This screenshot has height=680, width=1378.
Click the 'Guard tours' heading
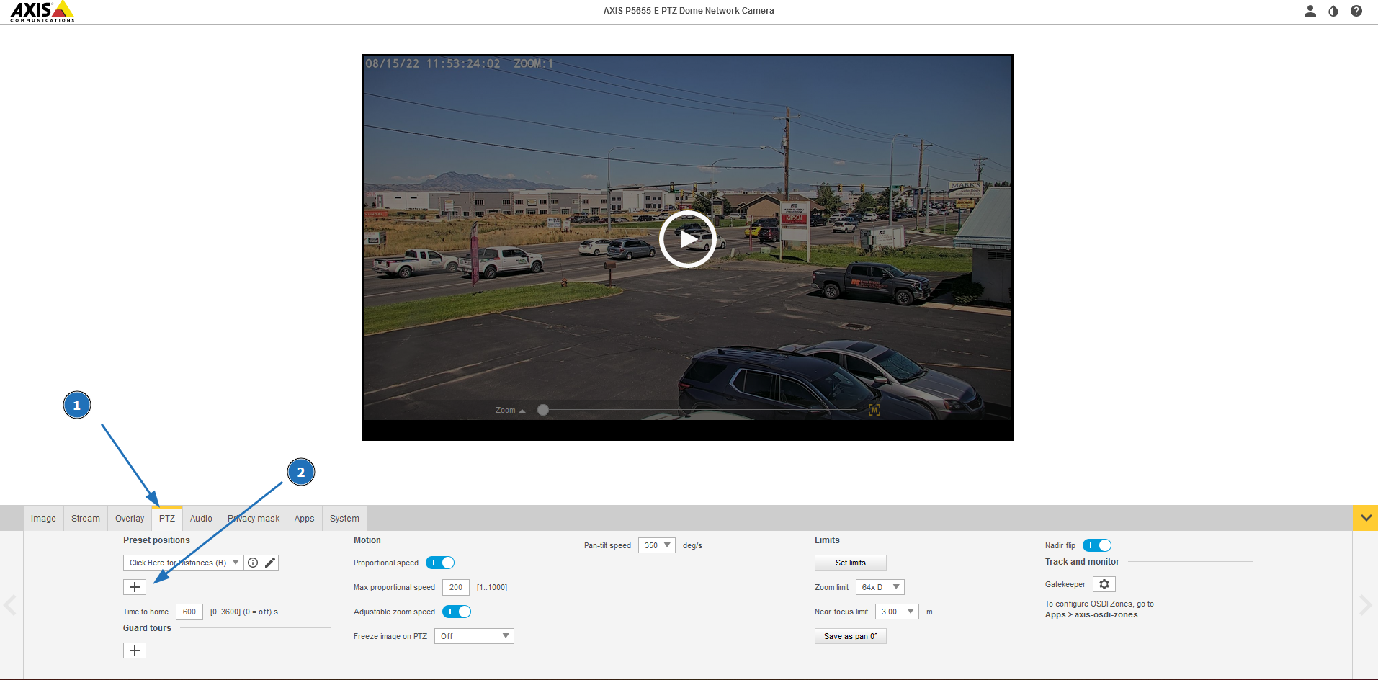point(147,628)
